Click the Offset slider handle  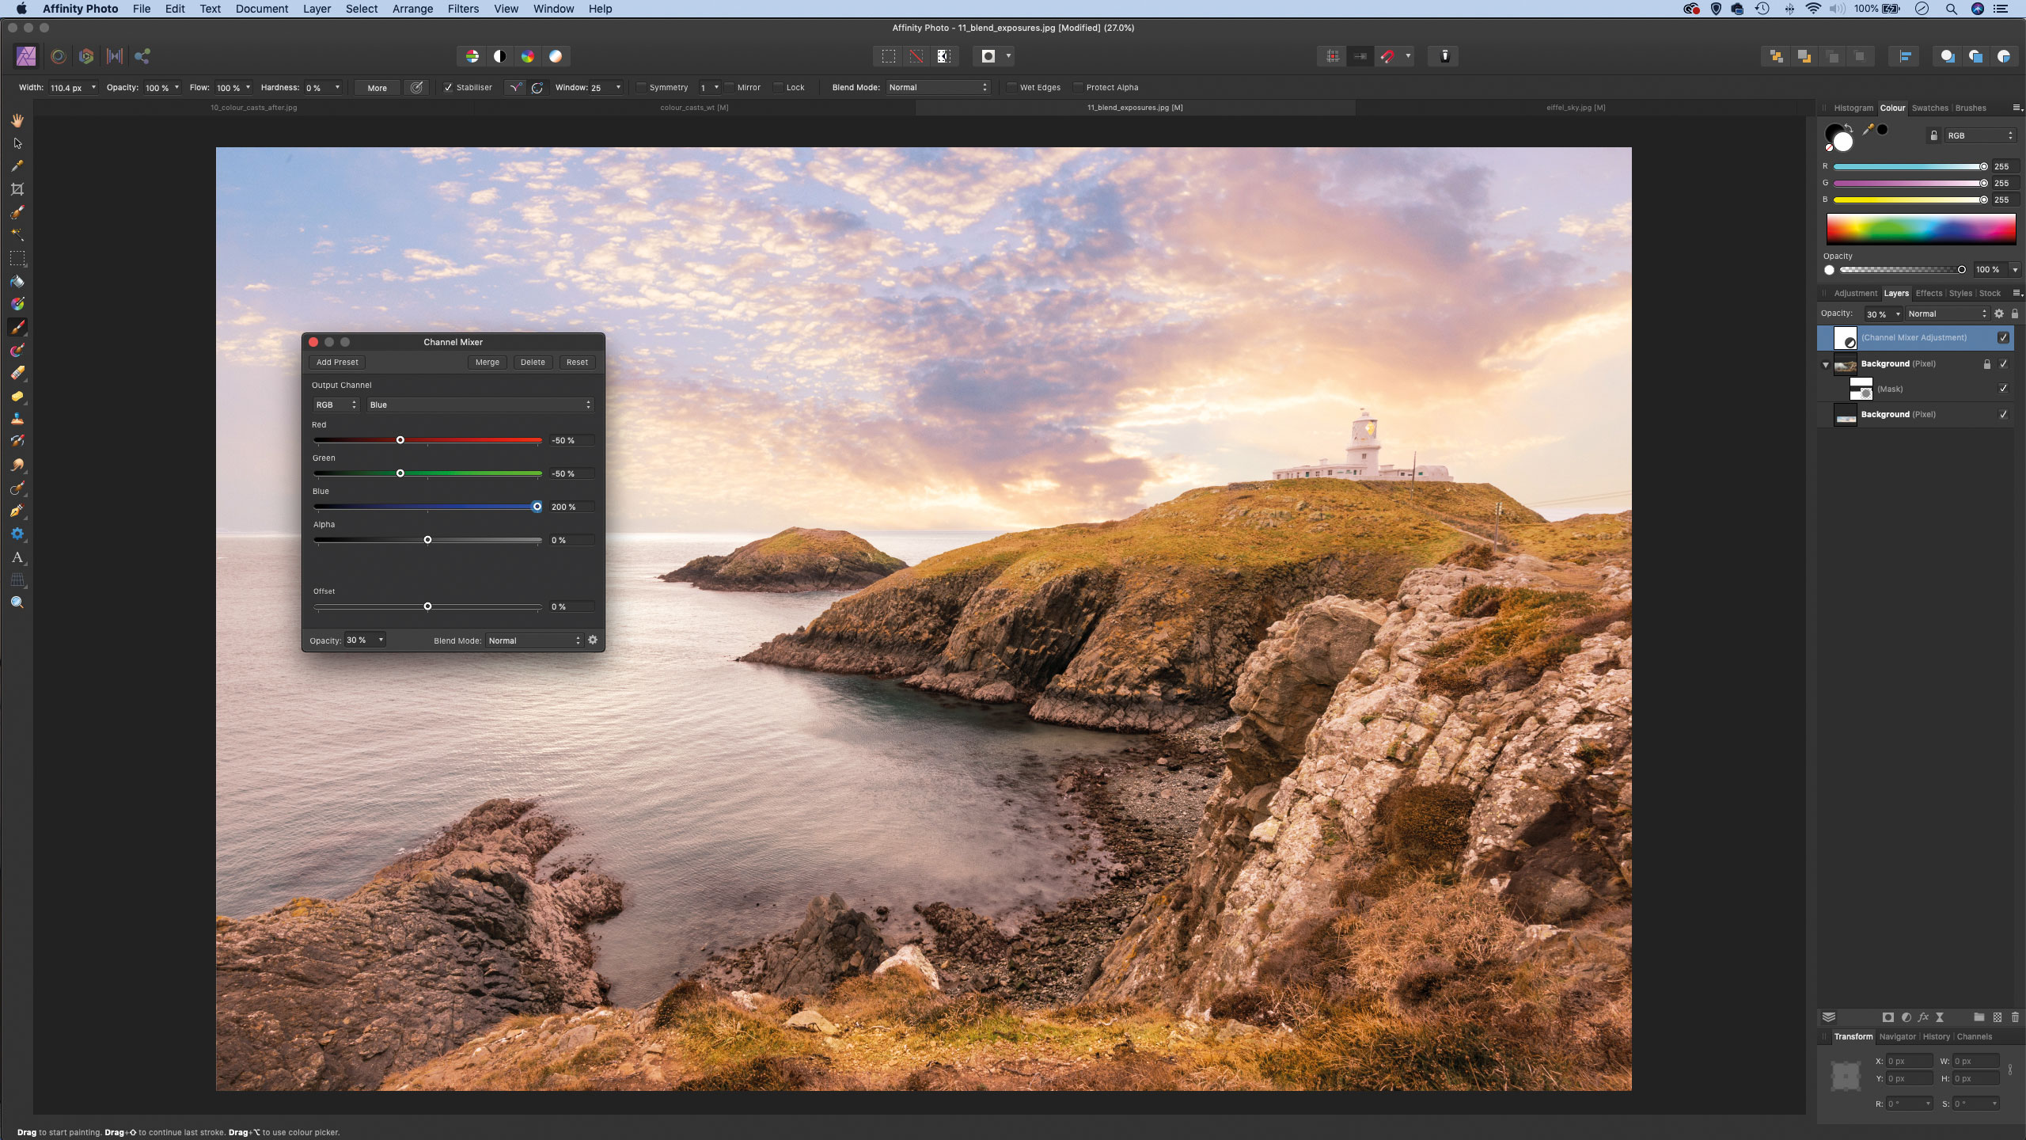coord(427,606)
